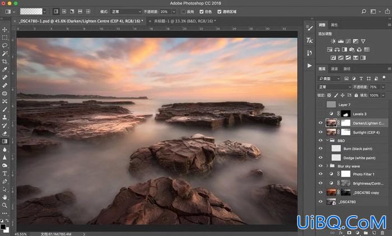This screenshot has width=392, height=236.
Task: Open the layer fill 100% dropdown
Action: point(382,96)
